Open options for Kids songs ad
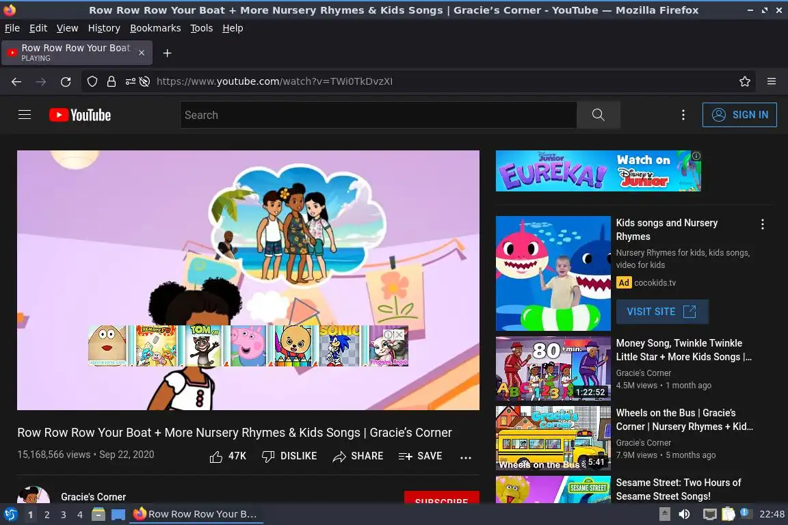 763,225
